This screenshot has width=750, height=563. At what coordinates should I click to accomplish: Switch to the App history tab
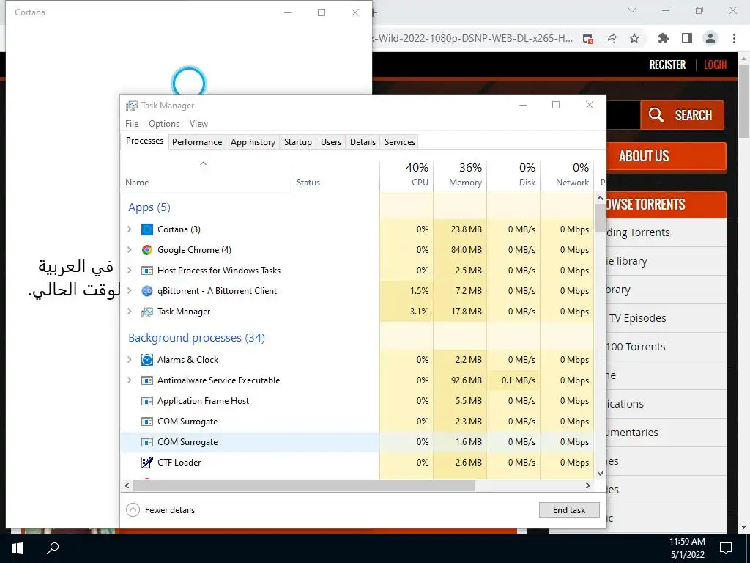click(253, 142)
